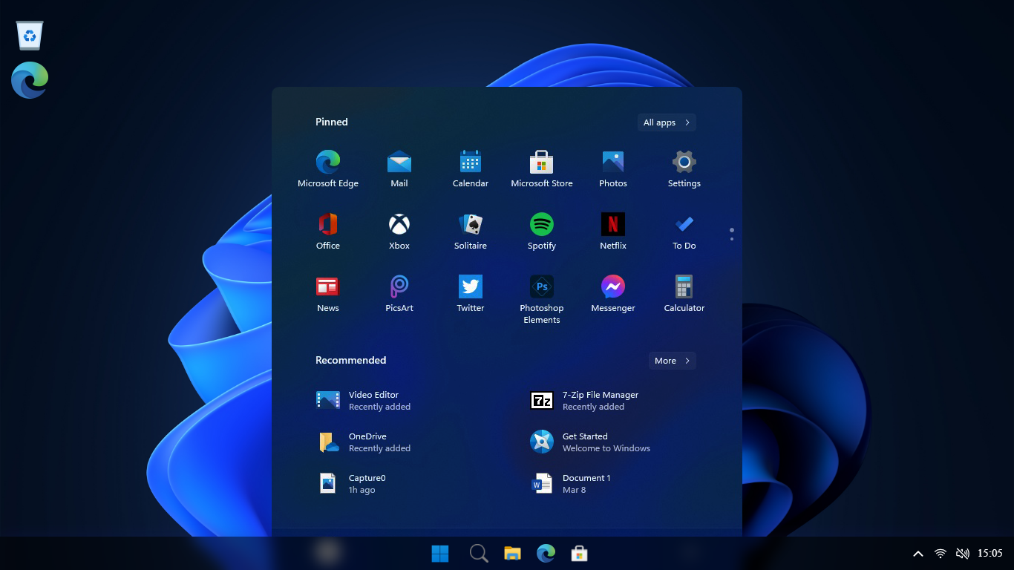Click the muted volume icon
Screen dimensions: 1014x570
pos(963,554)
